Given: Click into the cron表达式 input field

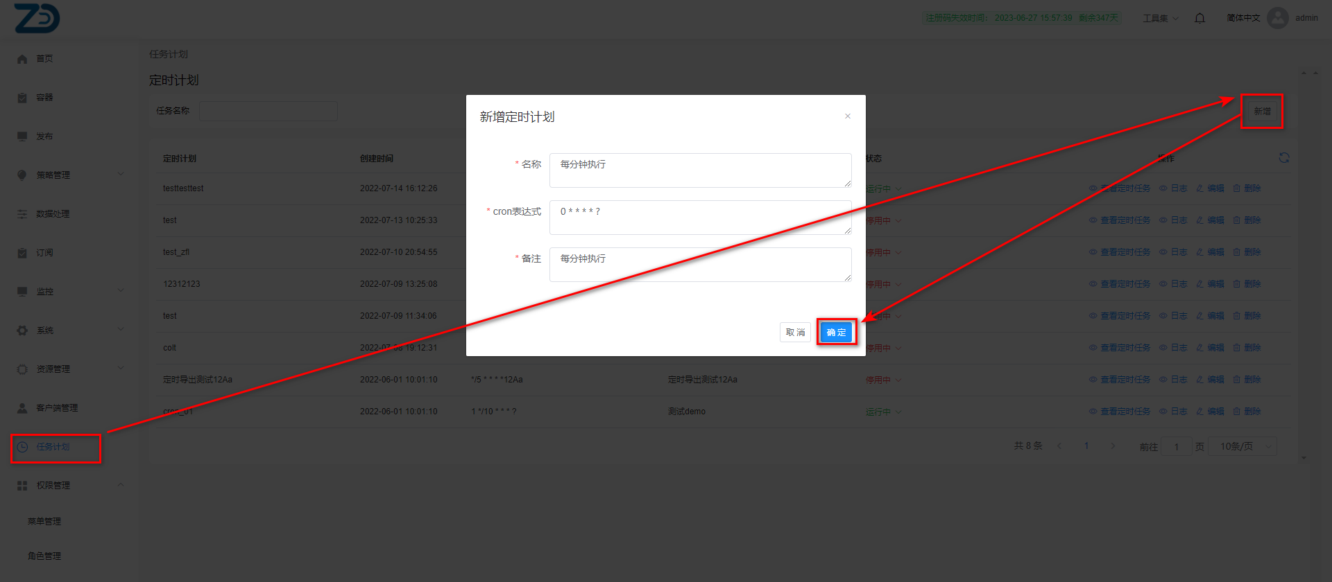Looking at the screenshot, I should click(x=699, y=218).
